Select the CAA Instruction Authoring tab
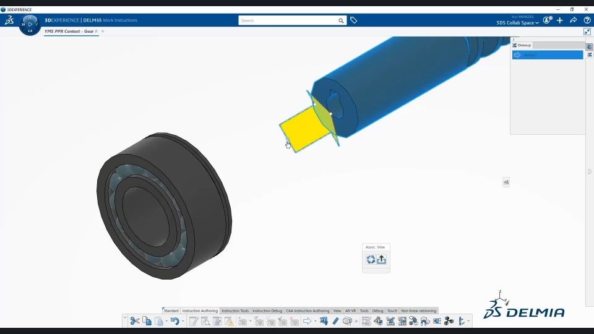Image resolution: width=594 pixels, height=334 pixels. point(308,310)
